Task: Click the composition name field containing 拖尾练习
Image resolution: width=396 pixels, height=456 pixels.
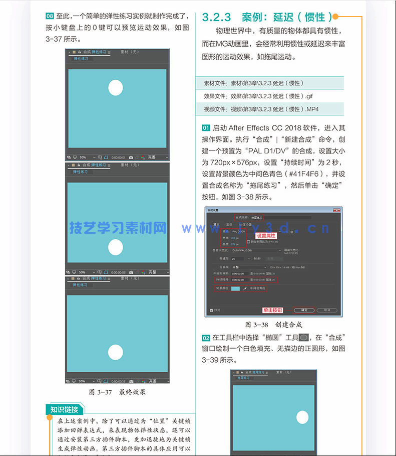Action: coord(281,218)
